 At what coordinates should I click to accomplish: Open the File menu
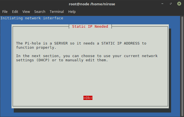tap(5, 12)
